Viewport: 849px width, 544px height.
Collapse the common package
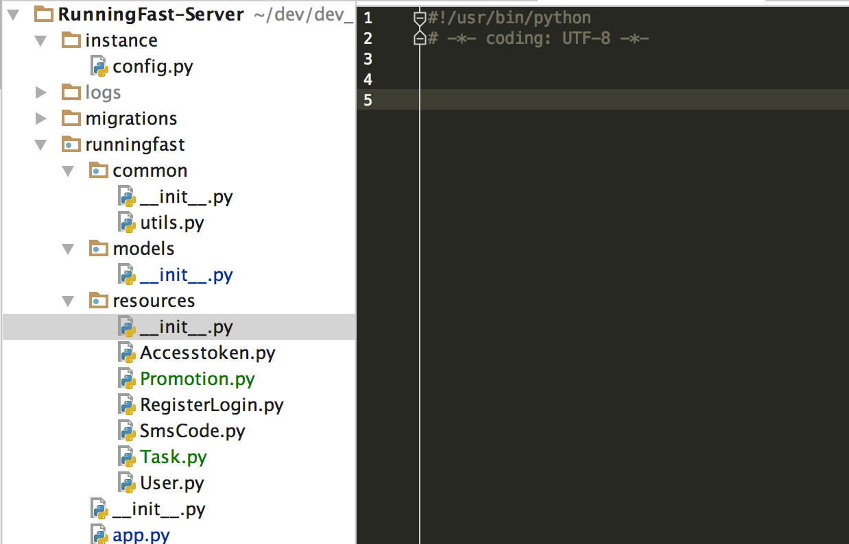[x=68, y=171]
